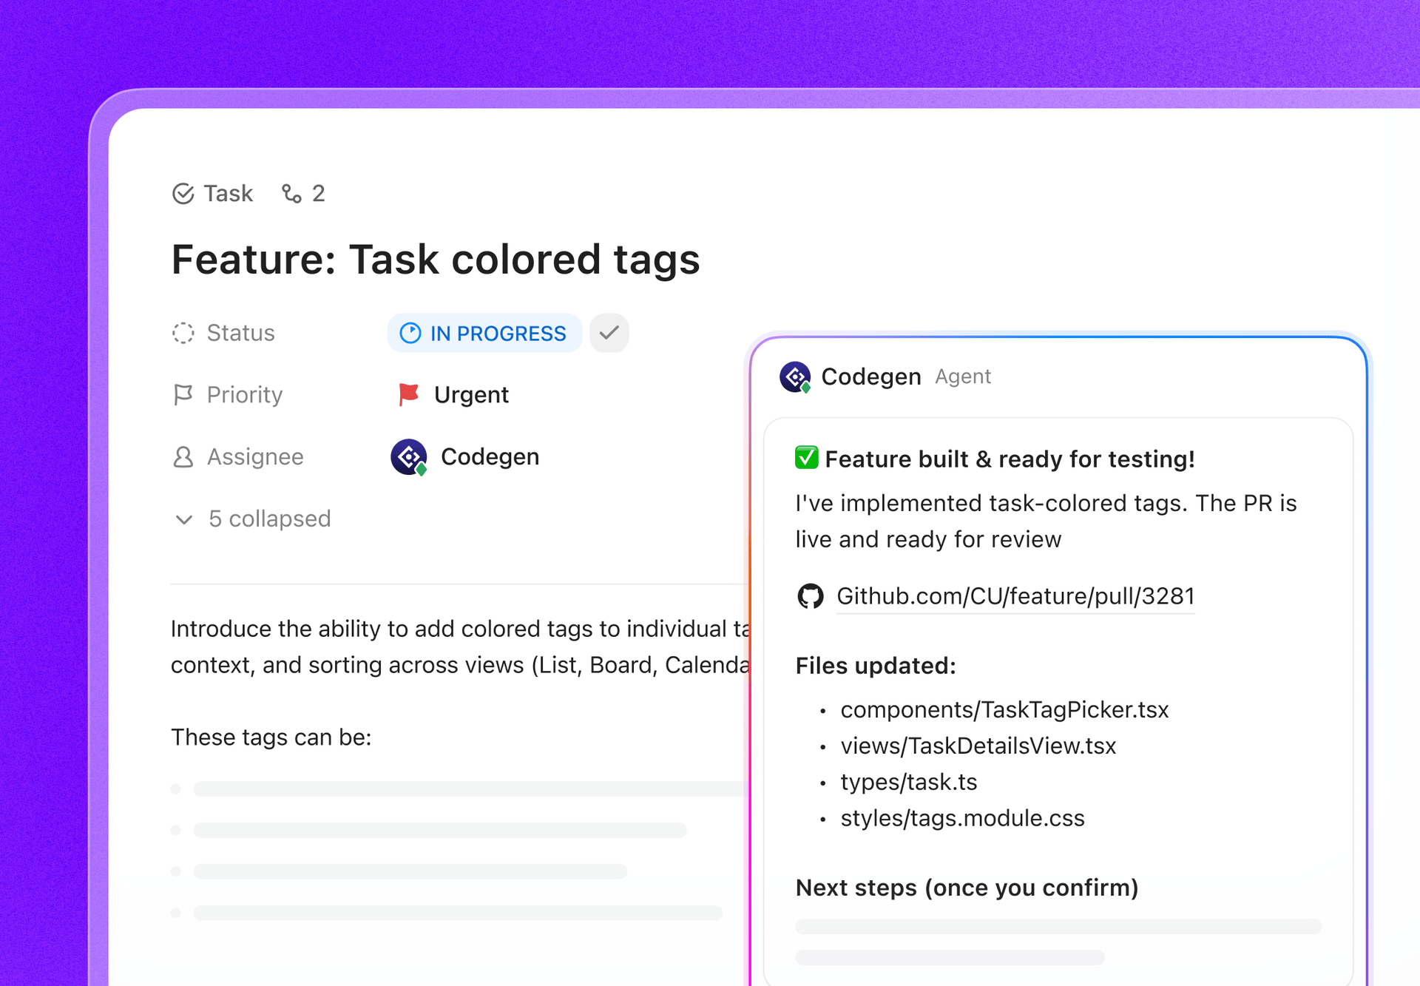Click the Codegen avatar in the agent card header
Image resolution: width=1420 pixels, height=986 pixels.
(797, 376)
